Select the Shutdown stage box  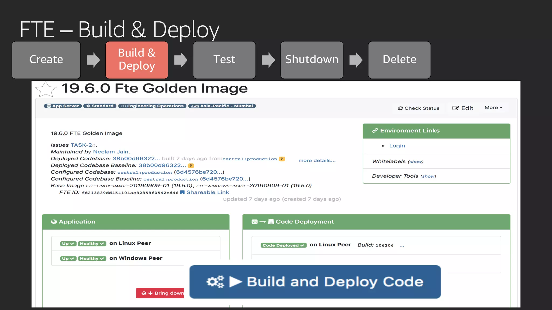[x=312, y=60]
